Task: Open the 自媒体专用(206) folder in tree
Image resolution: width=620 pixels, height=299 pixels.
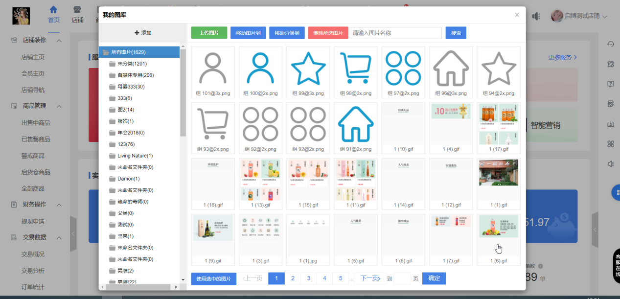Action: (x=135, y=75)
